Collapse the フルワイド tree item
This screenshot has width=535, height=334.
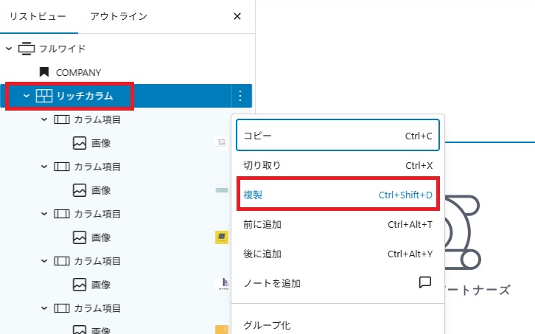9,49
